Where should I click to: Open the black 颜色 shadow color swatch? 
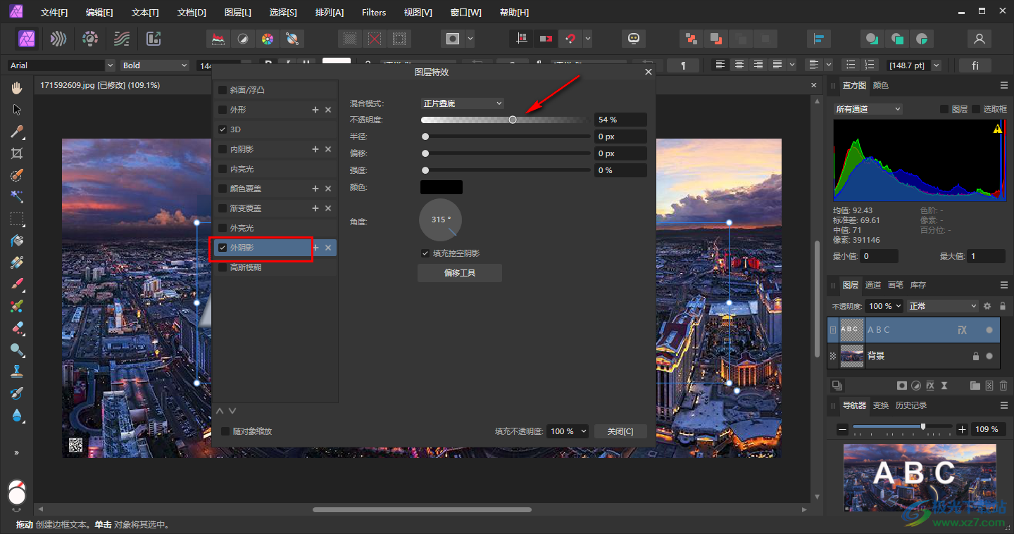(x=442, y=187)
